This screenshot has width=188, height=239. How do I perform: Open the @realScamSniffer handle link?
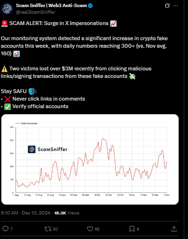(35, 12)
